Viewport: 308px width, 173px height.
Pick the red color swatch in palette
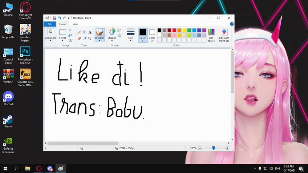pos(174,30)
